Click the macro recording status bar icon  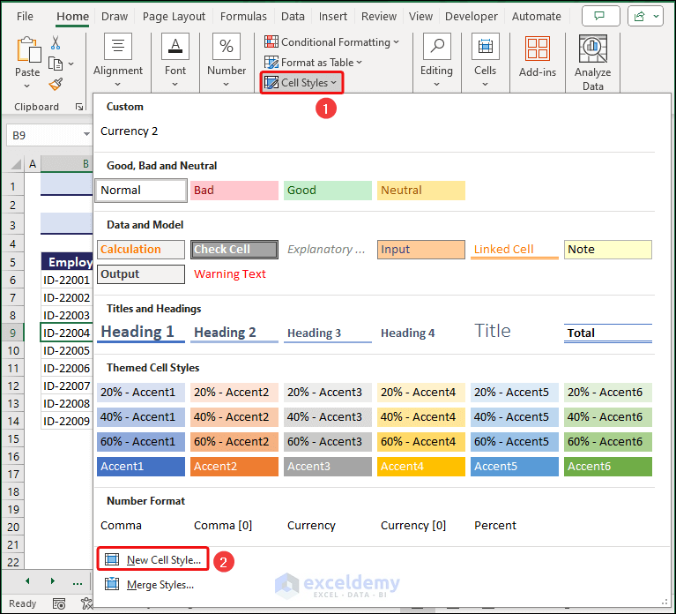click(59, 603)
